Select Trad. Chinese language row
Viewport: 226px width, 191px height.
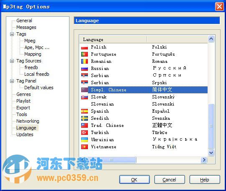click(144, 125)
